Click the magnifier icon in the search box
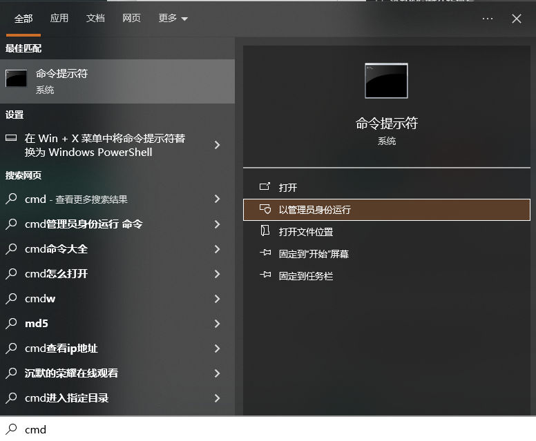This screenshot has width=536, height=441. click(x=11, y=429)
